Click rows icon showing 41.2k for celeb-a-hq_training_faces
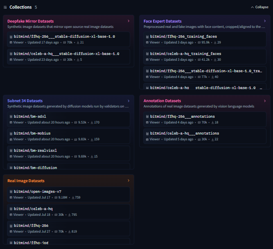 (x=199, y=59)
